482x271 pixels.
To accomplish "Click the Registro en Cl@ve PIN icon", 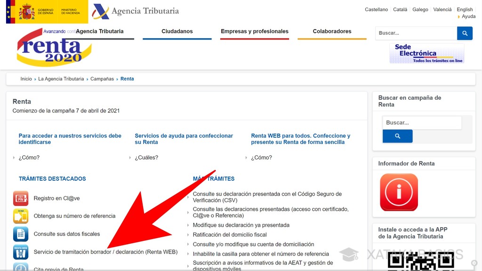I will (x=21, y=198).
